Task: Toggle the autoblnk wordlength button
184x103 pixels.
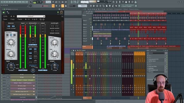Action: [x=57, y=26]
